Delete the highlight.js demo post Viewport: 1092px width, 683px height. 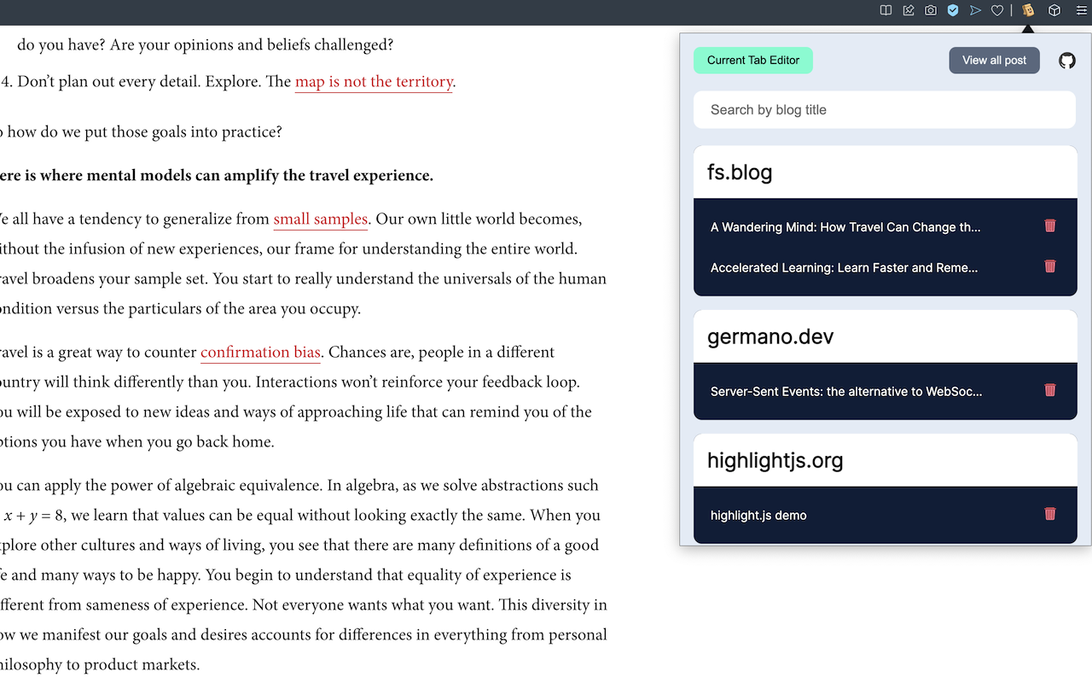(x=1050, y=514)
